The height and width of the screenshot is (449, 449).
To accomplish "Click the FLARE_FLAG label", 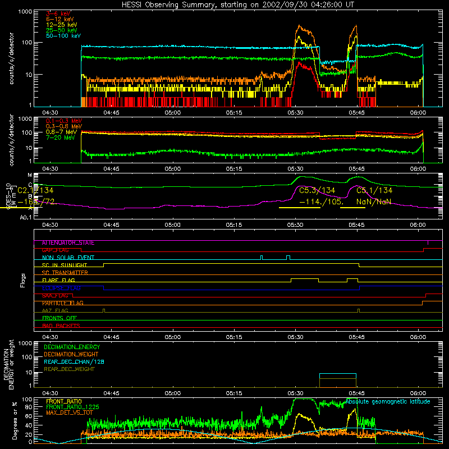I will pyautogui.click(x=58, y=280).
